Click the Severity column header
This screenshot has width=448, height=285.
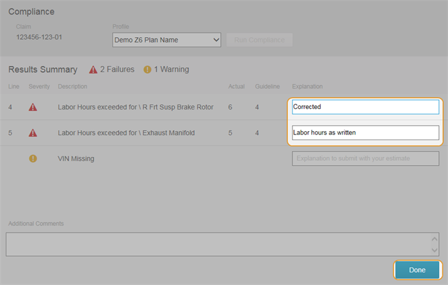coord(37,86)
